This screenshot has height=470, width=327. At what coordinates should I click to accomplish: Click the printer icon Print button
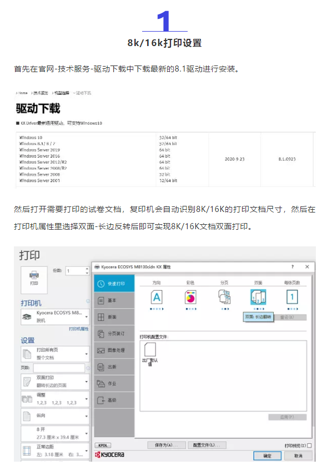click(34, 280)
